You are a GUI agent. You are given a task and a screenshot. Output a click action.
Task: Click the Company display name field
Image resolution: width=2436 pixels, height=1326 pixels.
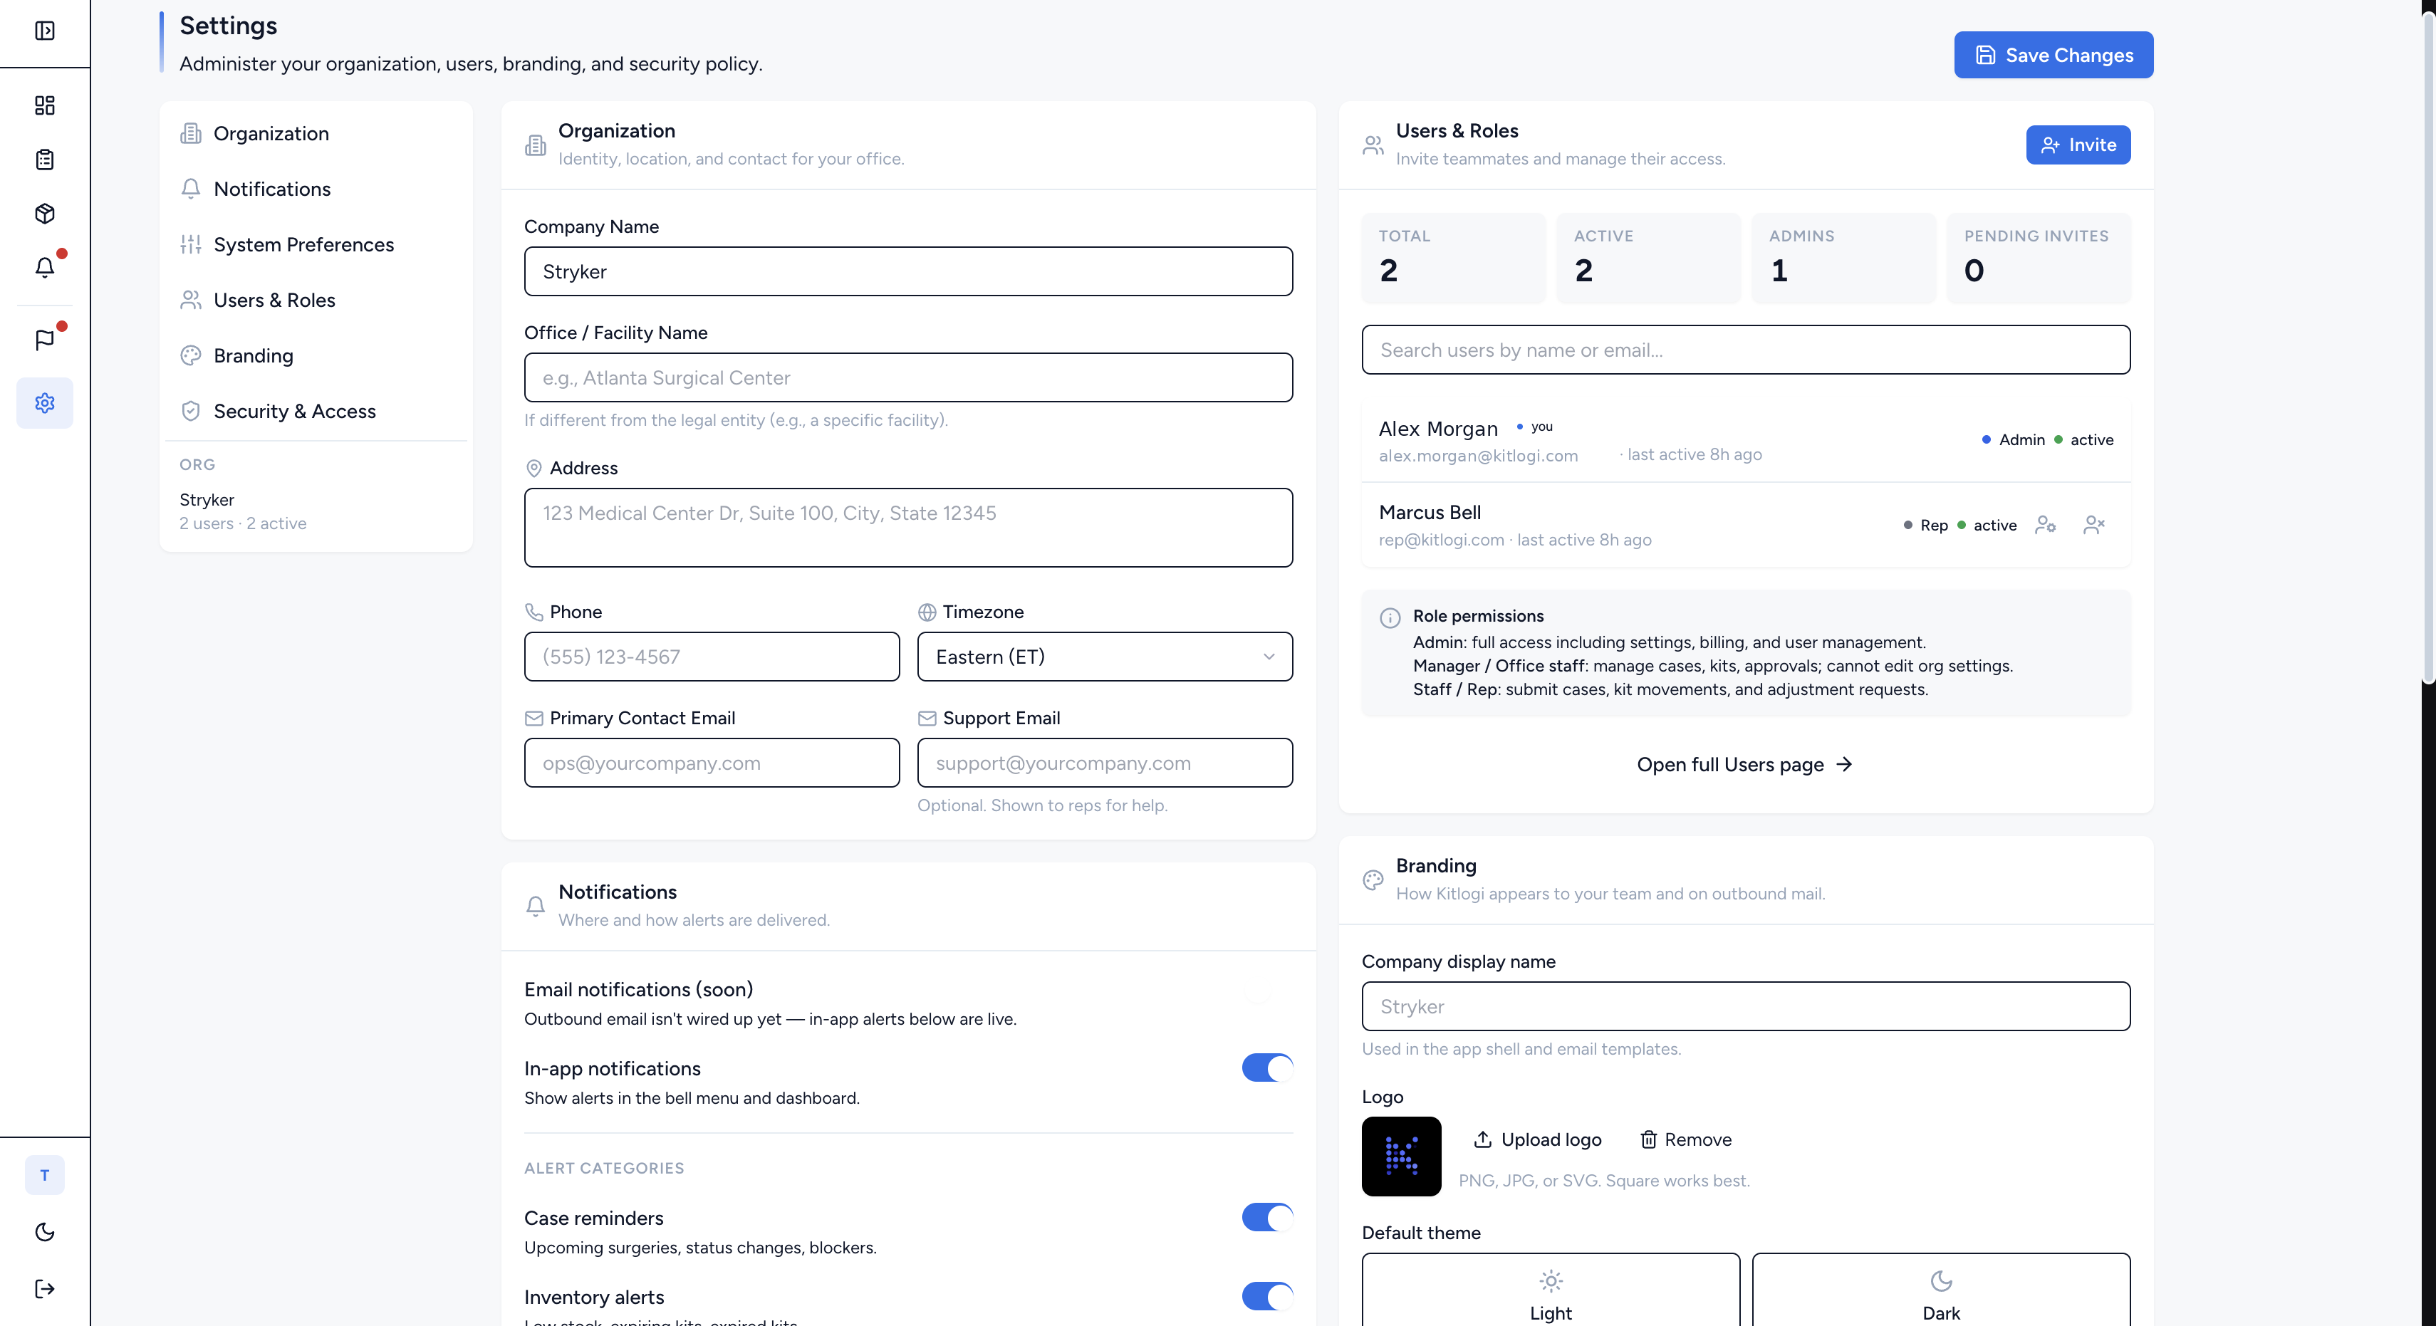1746,1006
